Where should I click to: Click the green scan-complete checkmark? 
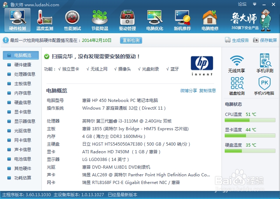click(x=47, y=57)
